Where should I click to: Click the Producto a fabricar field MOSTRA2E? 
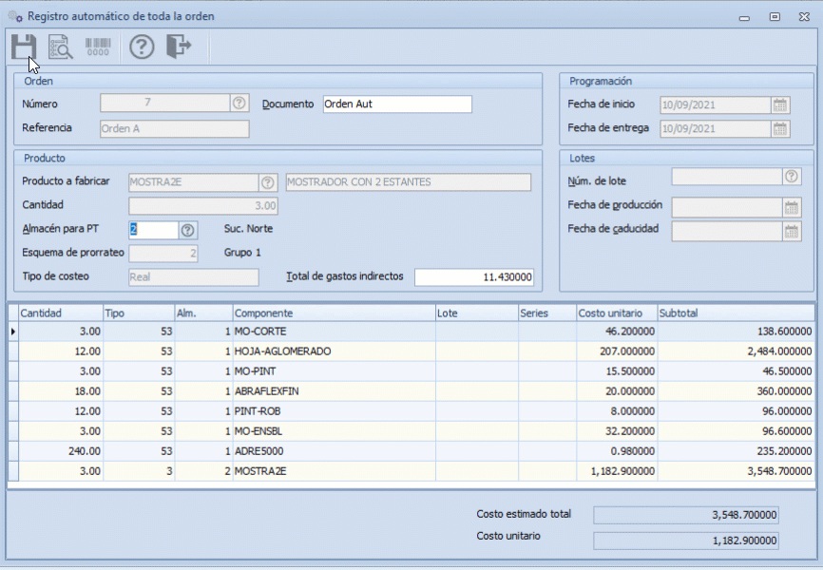coord(193,182)
